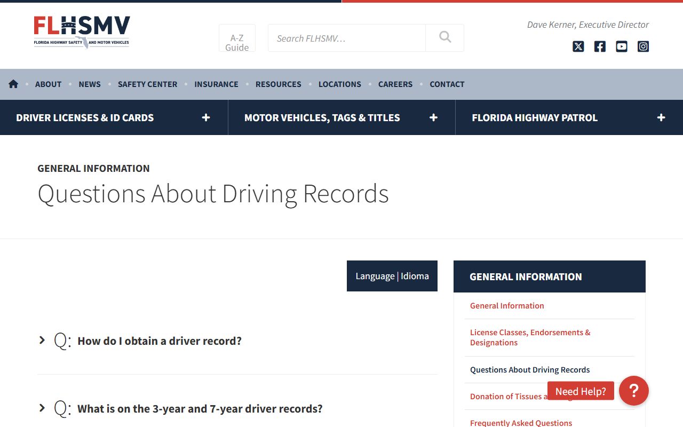The width and height of the screenshot is (683, 427).
Task: Expand Florida Highway Patrol plus icon
Action: click(661, 117)
